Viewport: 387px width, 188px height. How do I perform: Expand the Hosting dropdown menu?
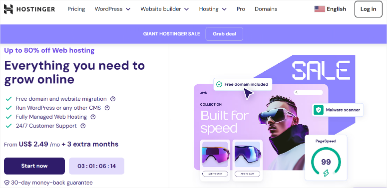[x=213, y=9]
